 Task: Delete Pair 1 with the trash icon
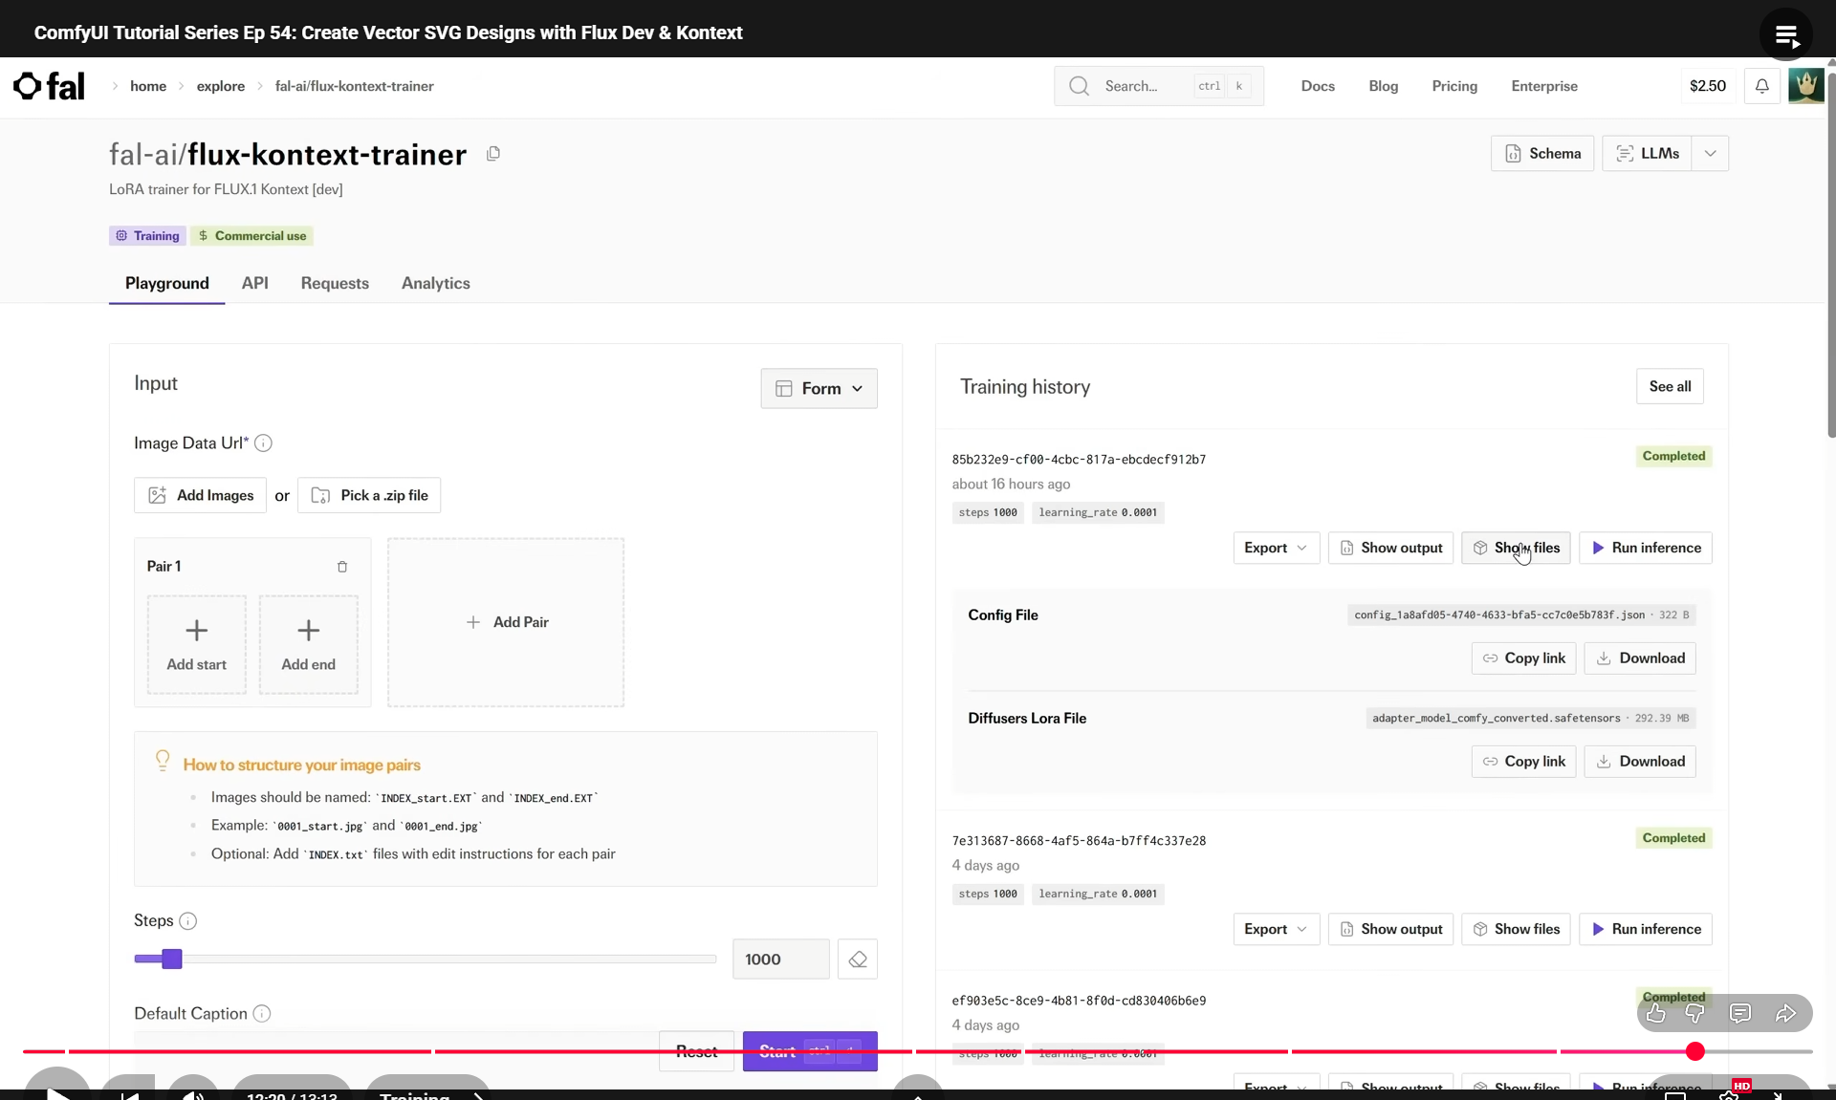[342, 567]
